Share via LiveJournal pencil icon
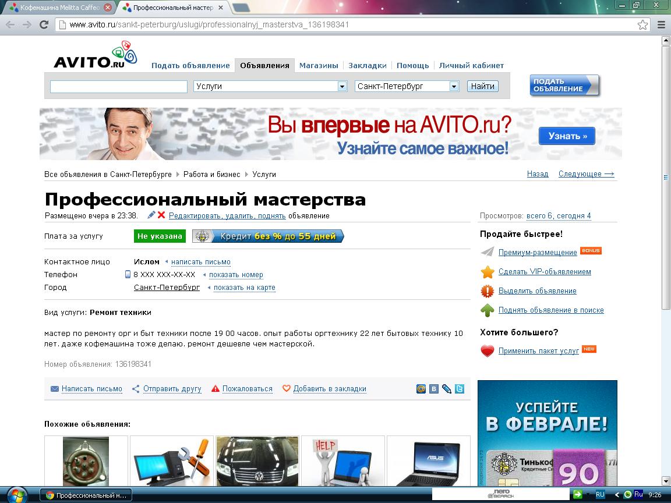 click(x=447, y=389)
